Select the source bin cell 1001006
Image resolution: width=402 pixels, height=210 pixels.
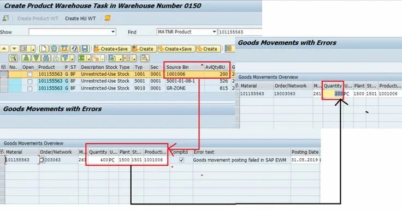pos(184,74)
